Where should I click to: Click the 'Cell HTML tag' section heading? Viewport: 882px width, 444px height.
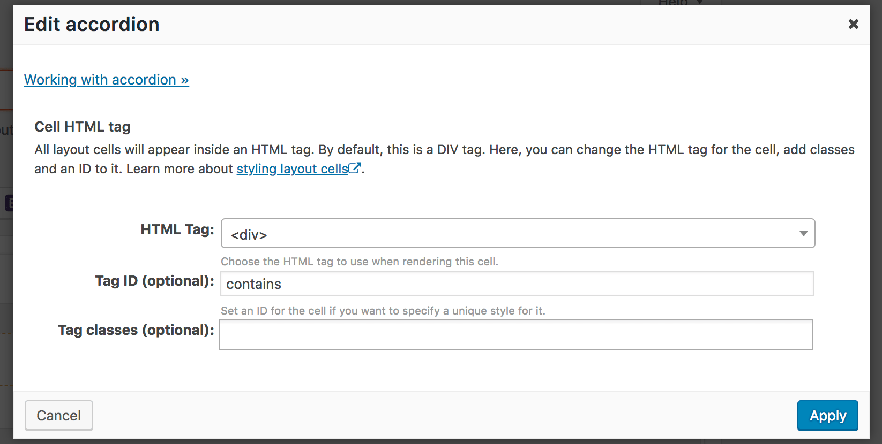click(83, 127)
